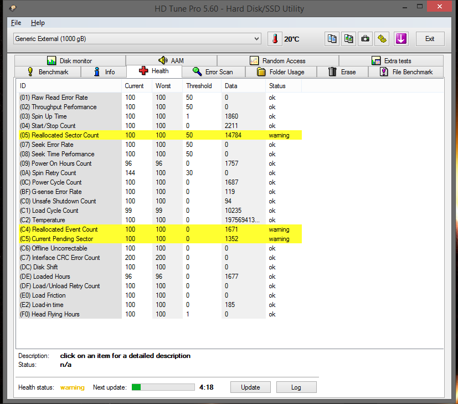Select the Unsafe Shutdown Count row
Viewport: 458px width, 404px height.
point(160,201)
